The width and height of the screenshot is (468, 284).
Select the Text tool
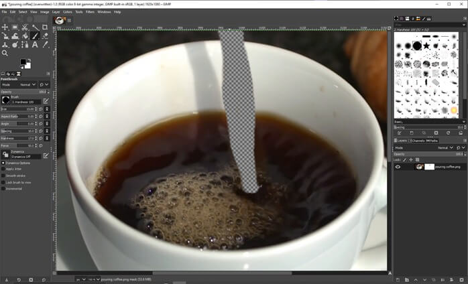coord(35,45)
